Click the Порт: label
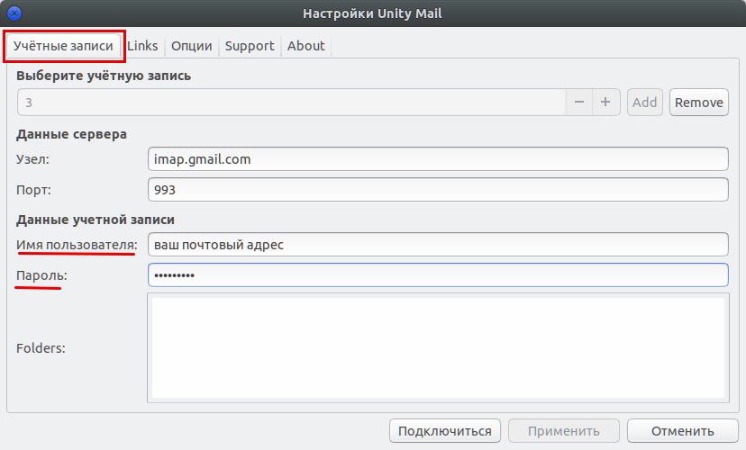The image size is (746, 450). [33, 190]
